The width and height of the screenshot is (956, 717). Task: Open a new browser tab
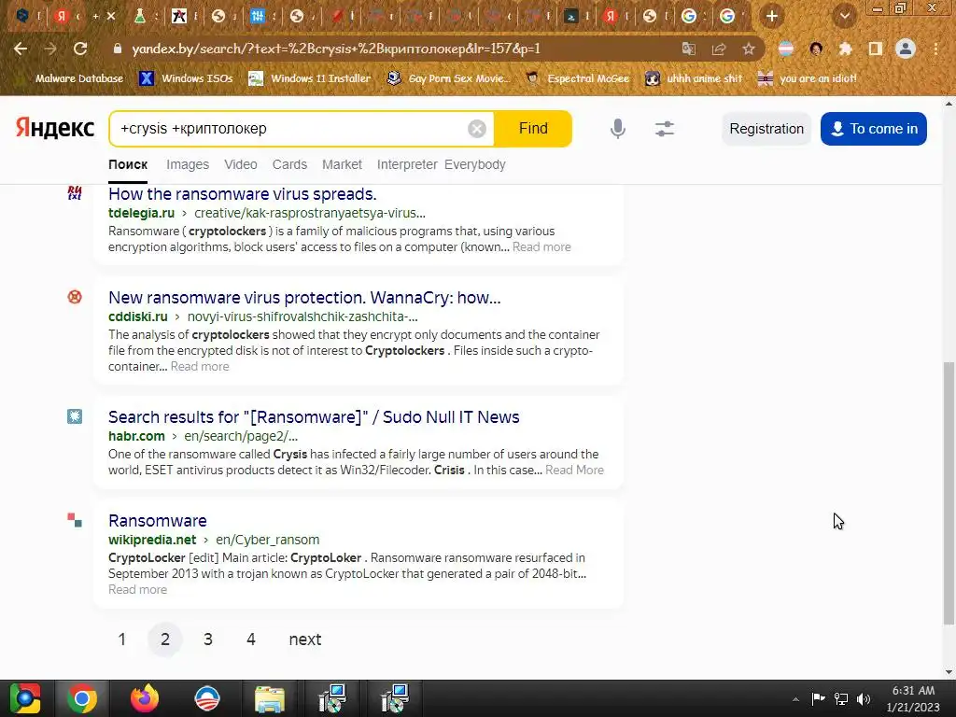pyautogui.click(x=772, y=17)
